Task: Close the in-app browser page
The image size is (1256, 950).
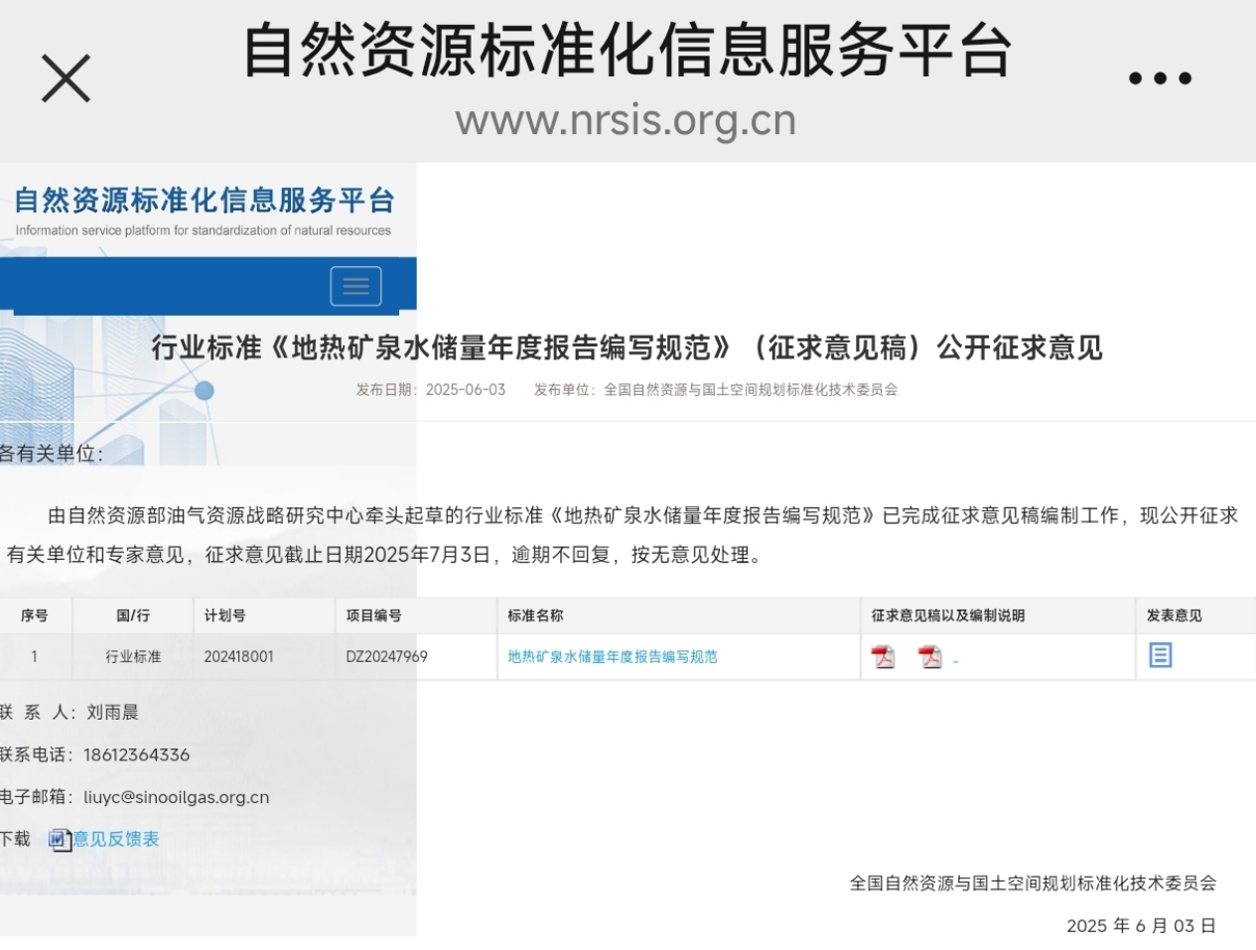Action: (66, 78)
